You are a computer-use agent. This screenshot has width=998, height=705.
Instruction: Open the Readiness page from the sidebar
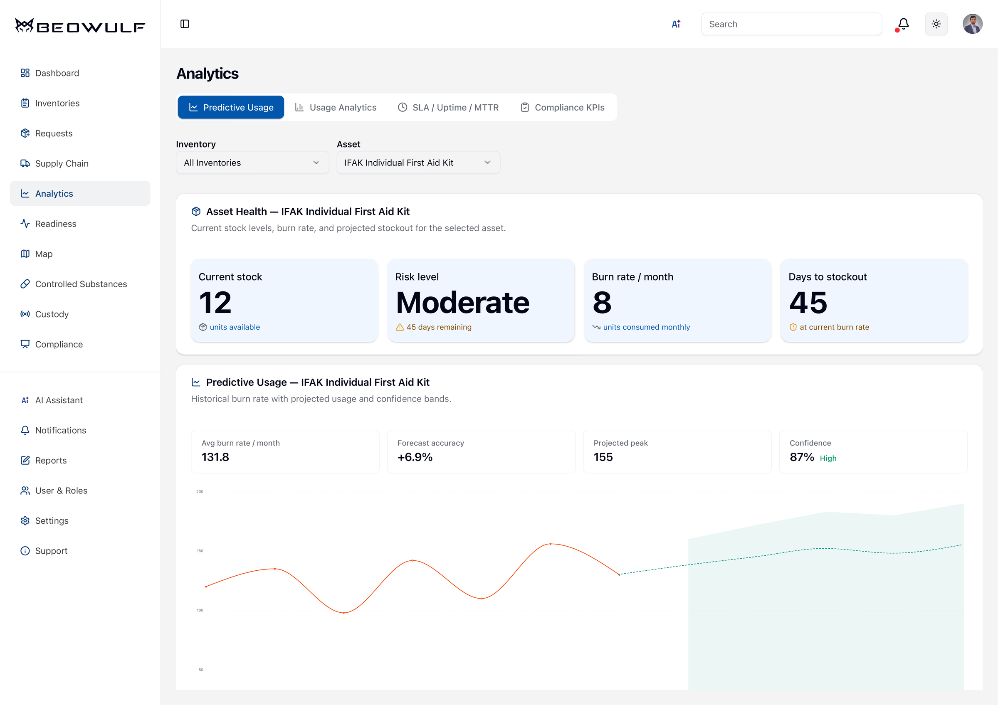click(x=55, y=223)
